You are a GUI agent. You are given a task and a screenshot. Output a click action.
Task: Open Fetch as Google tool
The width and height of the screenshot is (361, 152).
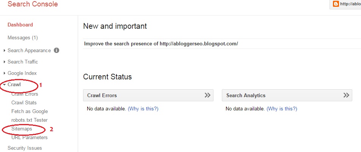[30, 111]
